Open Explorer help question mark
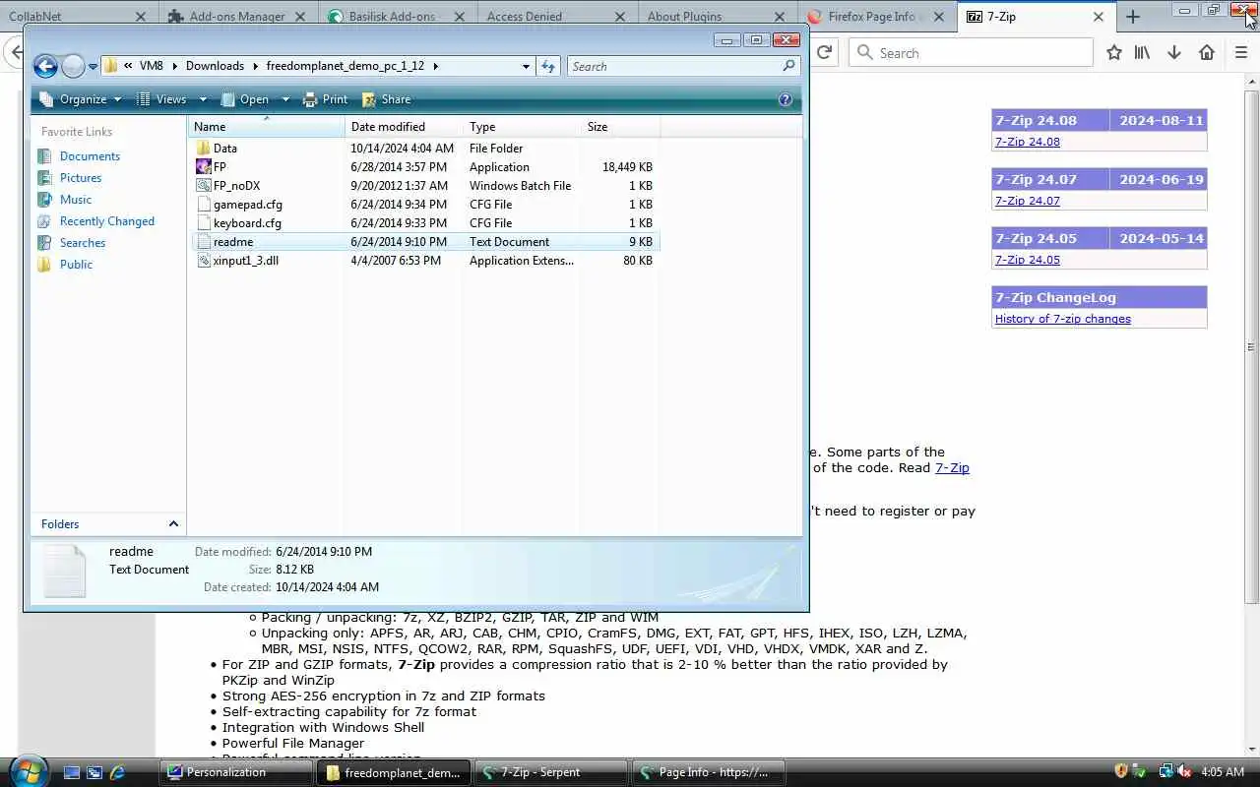 click(786, 99)
